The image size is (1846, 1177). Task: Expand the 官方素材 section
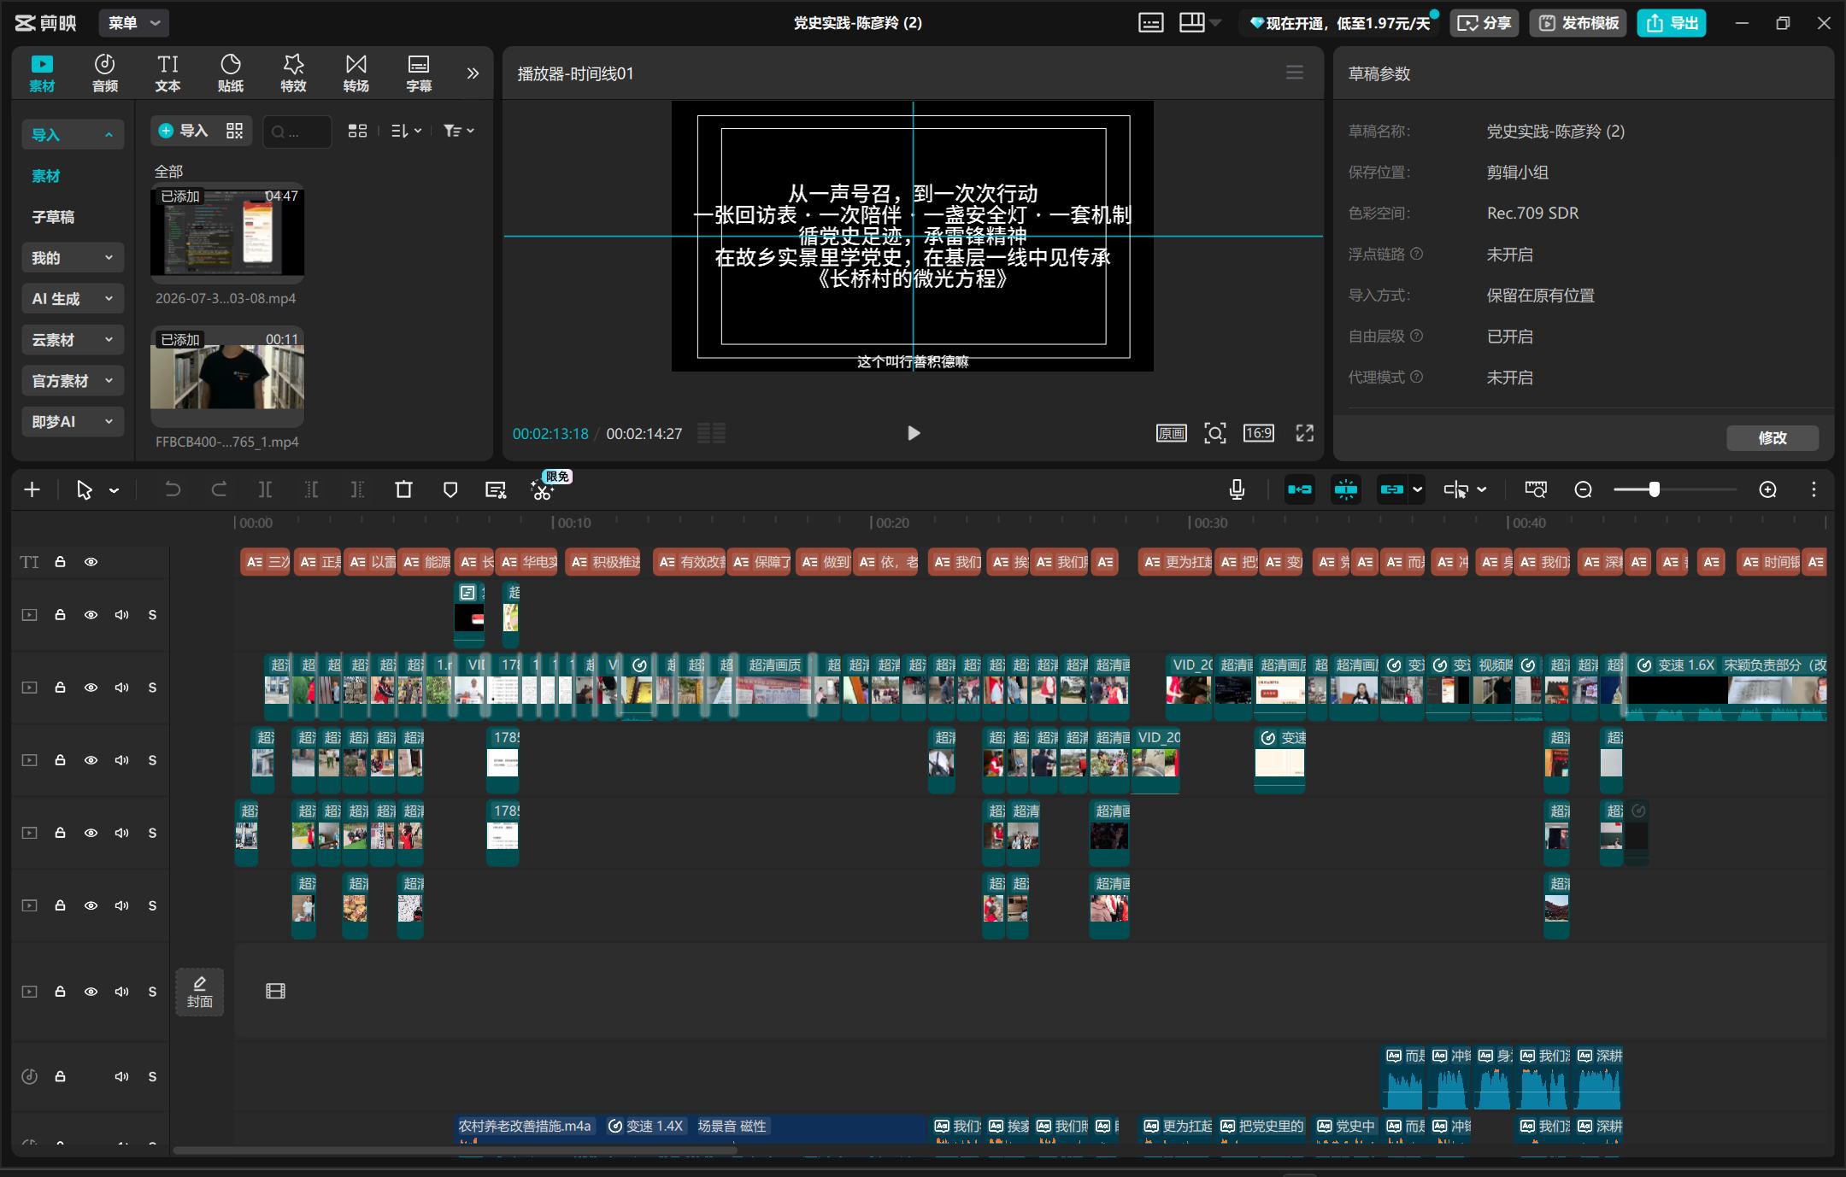tap(73, 381)
